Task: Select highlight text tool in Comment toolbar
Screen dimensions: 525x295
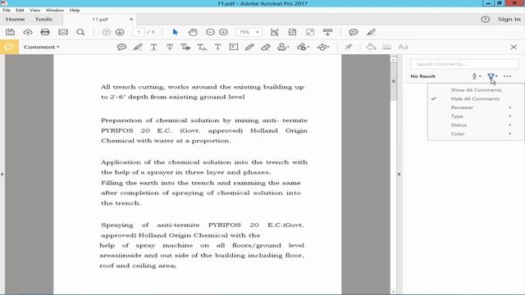Action: coord(138,47)
